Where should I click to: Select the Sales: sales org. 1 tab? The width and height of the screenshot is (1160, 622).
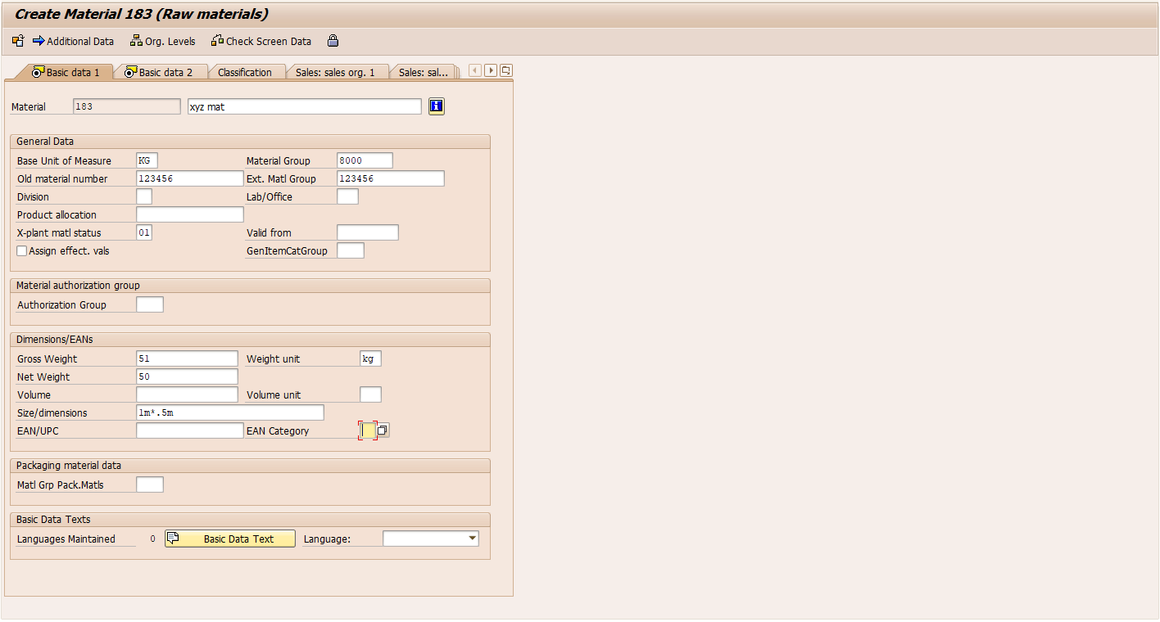click(x=336, y=71)
